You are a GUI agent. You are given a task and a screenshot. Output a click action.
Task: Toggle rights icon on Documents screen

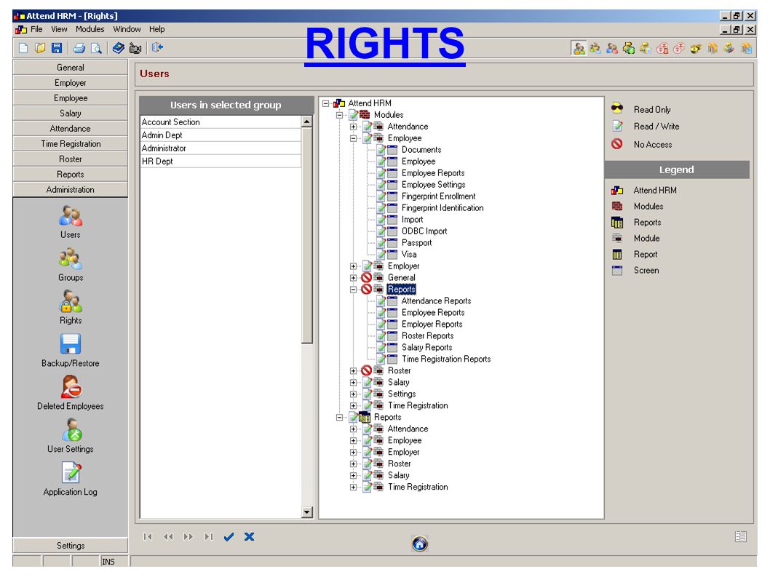tap(381, 150)
